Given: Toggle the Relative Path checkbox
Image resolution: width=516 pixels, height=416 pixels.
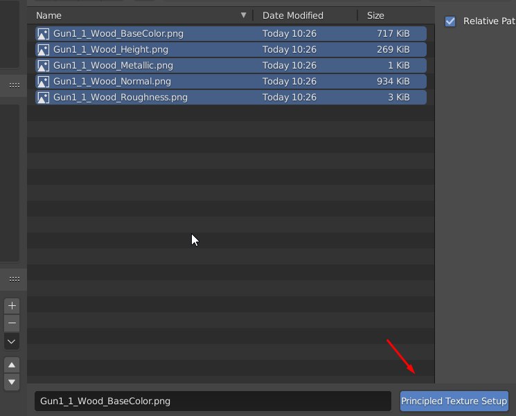Looking at the screenshot, I should click(x=450, y=21).
